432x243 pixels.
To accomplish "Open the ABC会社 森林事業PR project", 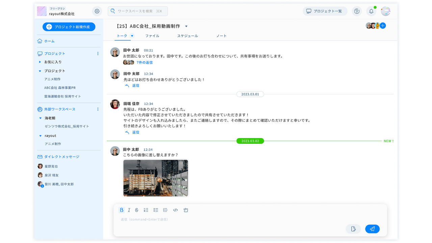I will click(60, 88).
